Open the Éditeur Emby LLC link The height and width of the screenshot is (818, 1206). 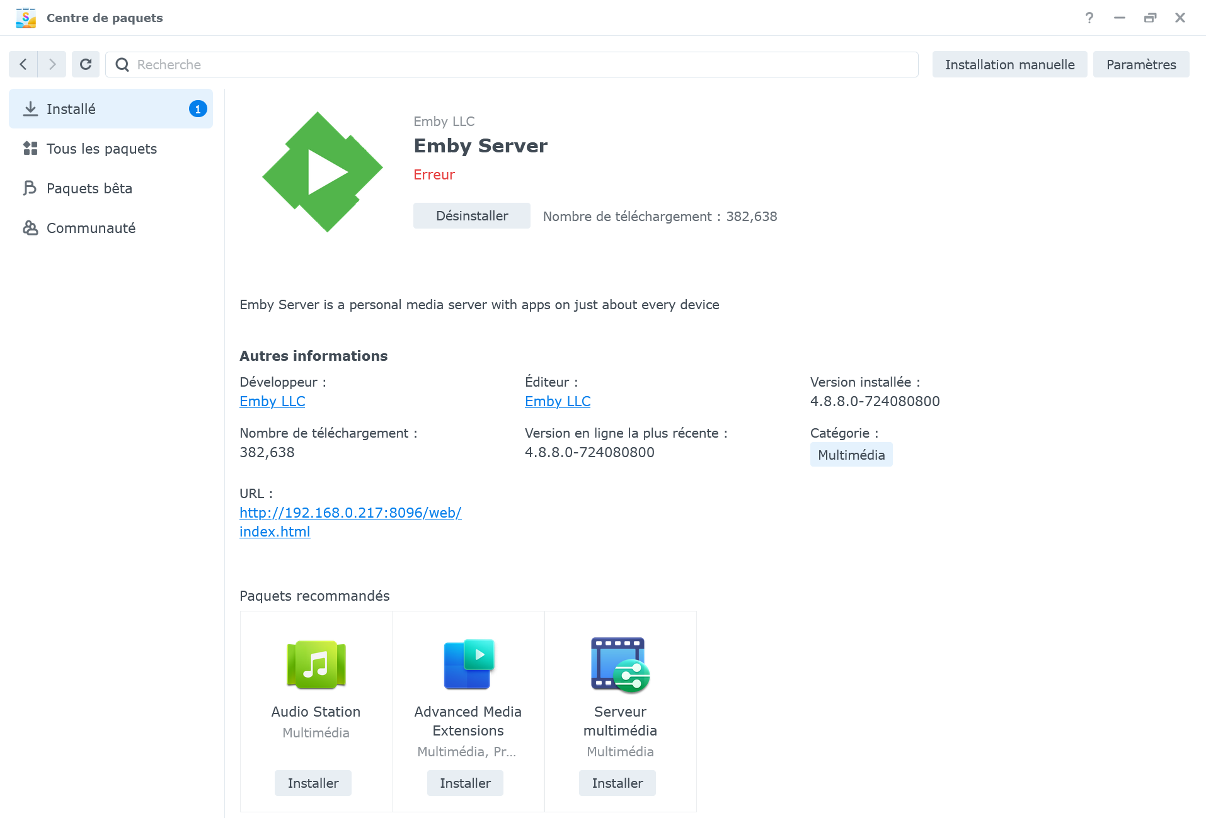click(558, 402)
